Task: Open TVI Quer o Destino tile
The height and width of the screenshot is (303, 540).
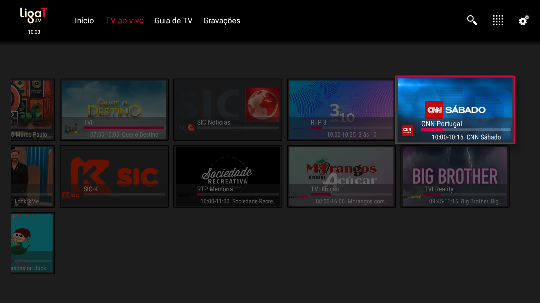Action: [x=114, y=110]
